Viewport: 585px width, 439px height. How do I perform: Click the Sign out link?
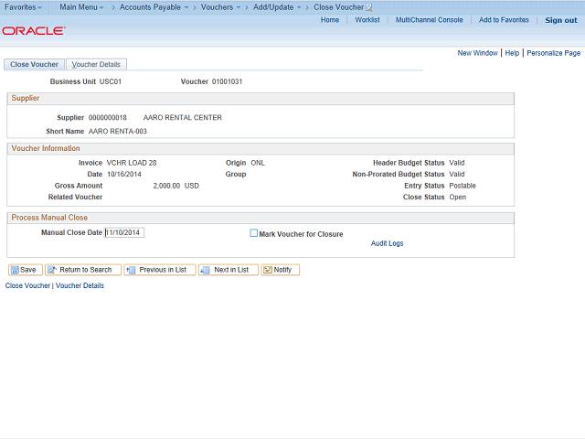pyautogui.click(x=560, y=20)
